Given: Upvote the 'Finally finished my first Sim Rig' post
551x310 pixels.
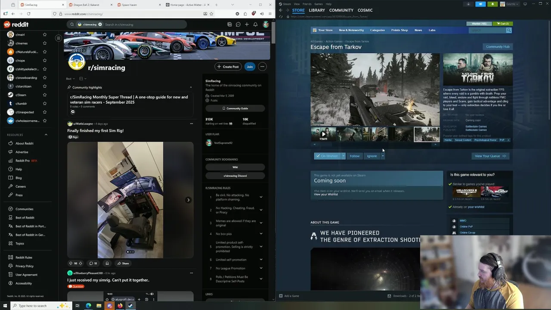Looking at the screenshot, I should click(x=71, y=263).
